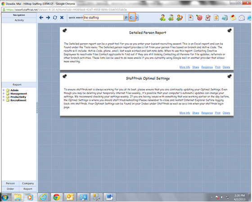This screenshot has width=252, height=202.
Task: Click the browser address bar URL
Action: (67, 9)
